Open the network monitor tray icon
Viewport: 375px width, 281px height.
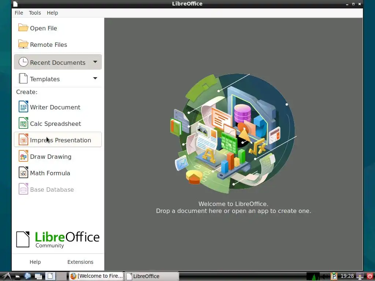360,276
